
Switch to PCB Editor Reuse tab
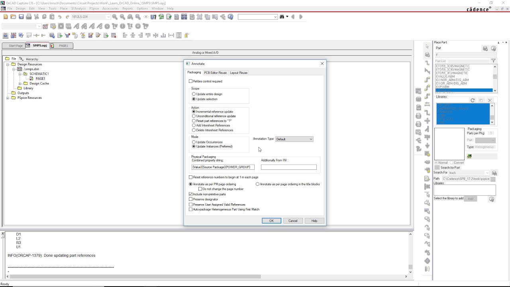point(215,73)
